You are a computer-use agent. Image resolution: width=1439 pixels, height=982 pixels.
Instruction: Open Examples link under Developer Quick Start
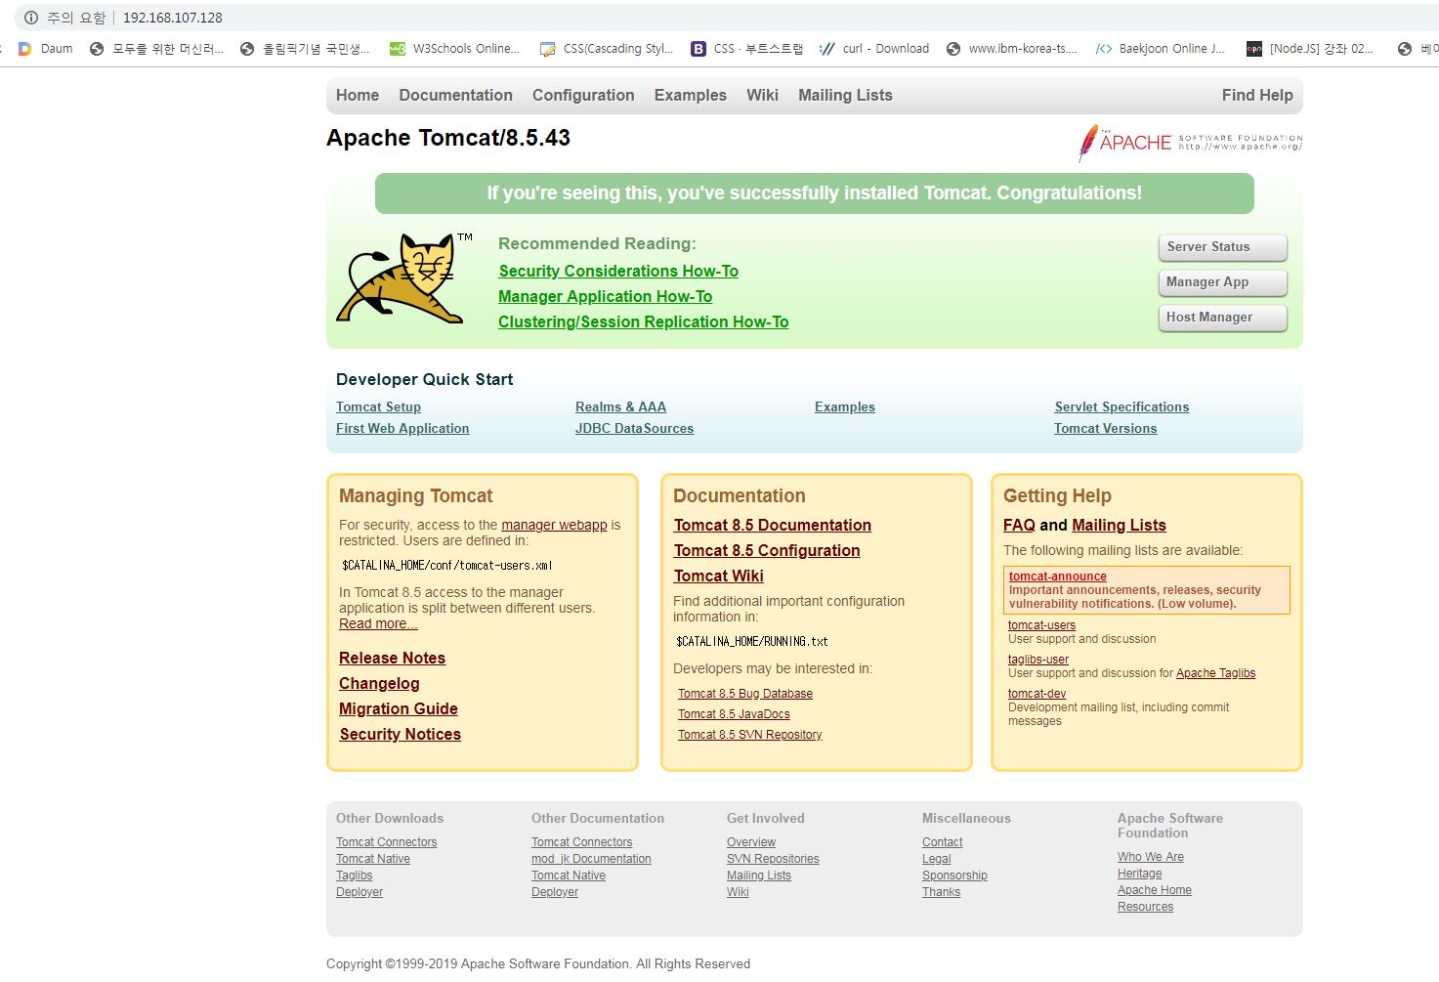coord(845,407)
